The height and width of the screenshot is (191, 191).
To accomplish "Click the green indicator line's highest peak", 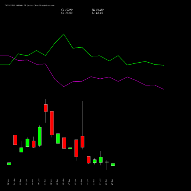I will 63,34.
